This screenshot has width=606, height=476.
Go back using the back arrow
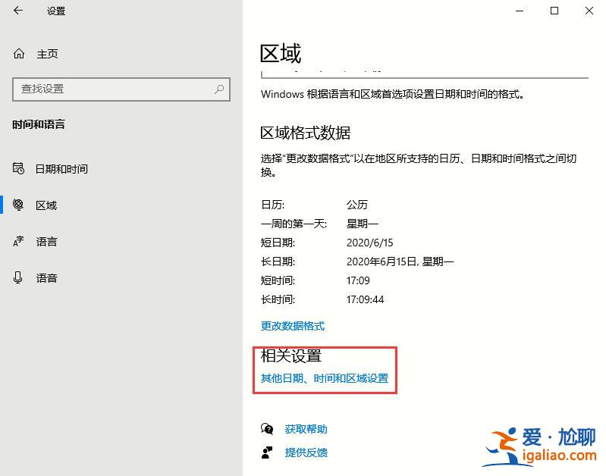tap(18, 11)
